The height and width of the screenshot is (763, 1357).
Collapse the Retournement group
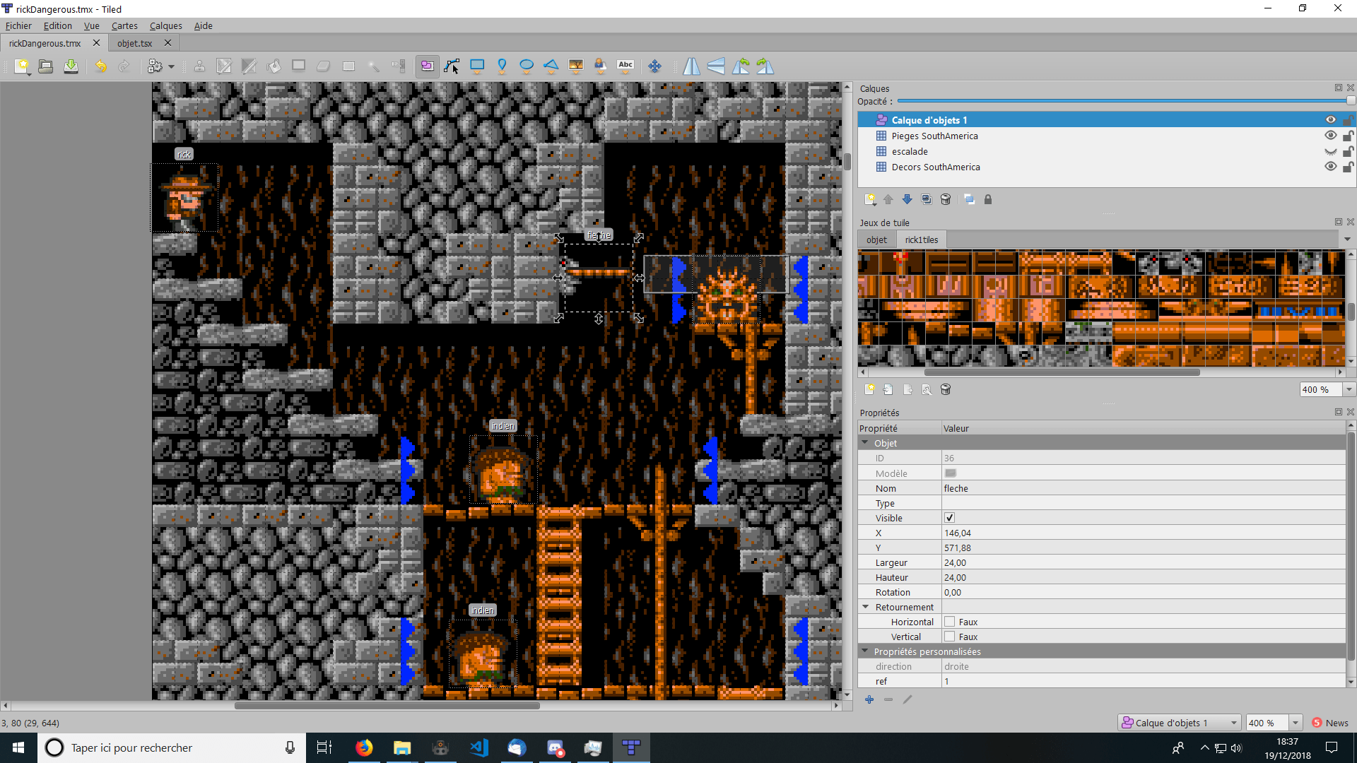click(865, 607)
